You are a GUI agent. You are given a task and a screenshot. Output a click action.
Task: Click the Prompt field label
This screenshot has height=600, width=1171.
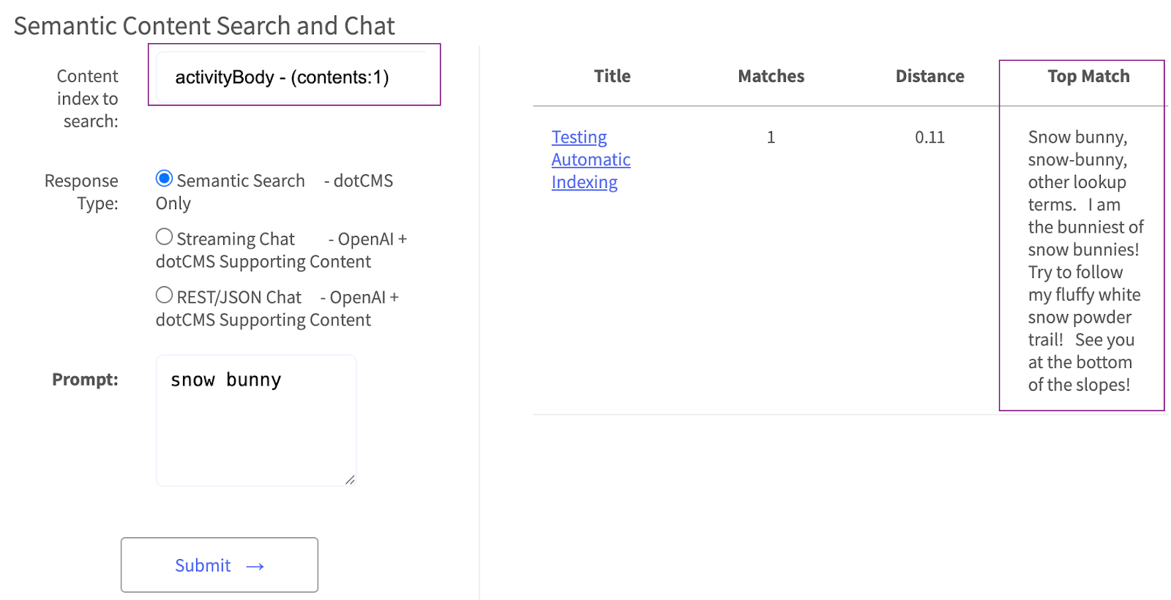(x=85, y=379)
